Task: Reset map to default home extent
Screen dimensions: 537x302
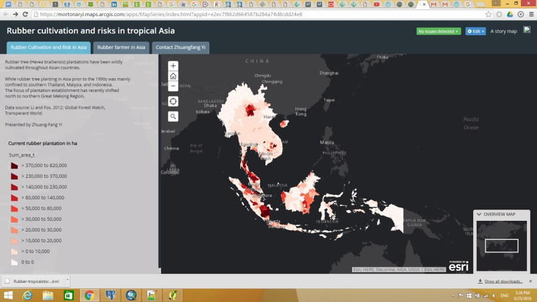Action: tap(173, 76)
